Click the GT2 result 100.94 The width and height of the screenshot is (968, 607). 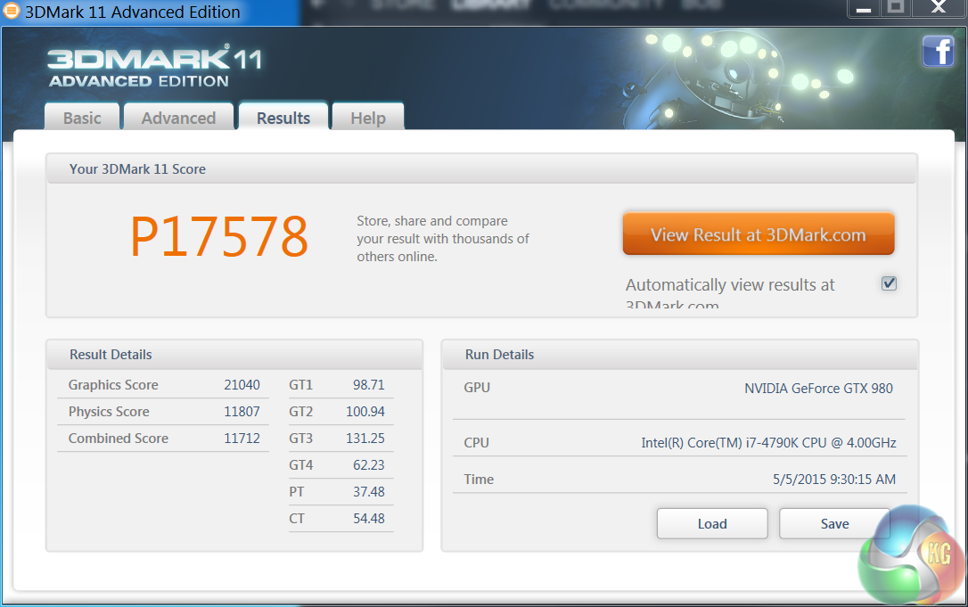pyautogui.click(x=365, y=411)
